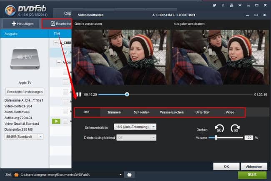Screen dimensions: 271x181
Task: Open the Seitenverhältnis aspect ratio dropdown
Action: pos(135,127)
